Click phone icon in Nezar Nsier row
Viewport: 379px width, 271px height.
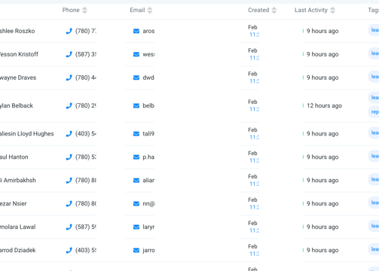click(69, 204)
